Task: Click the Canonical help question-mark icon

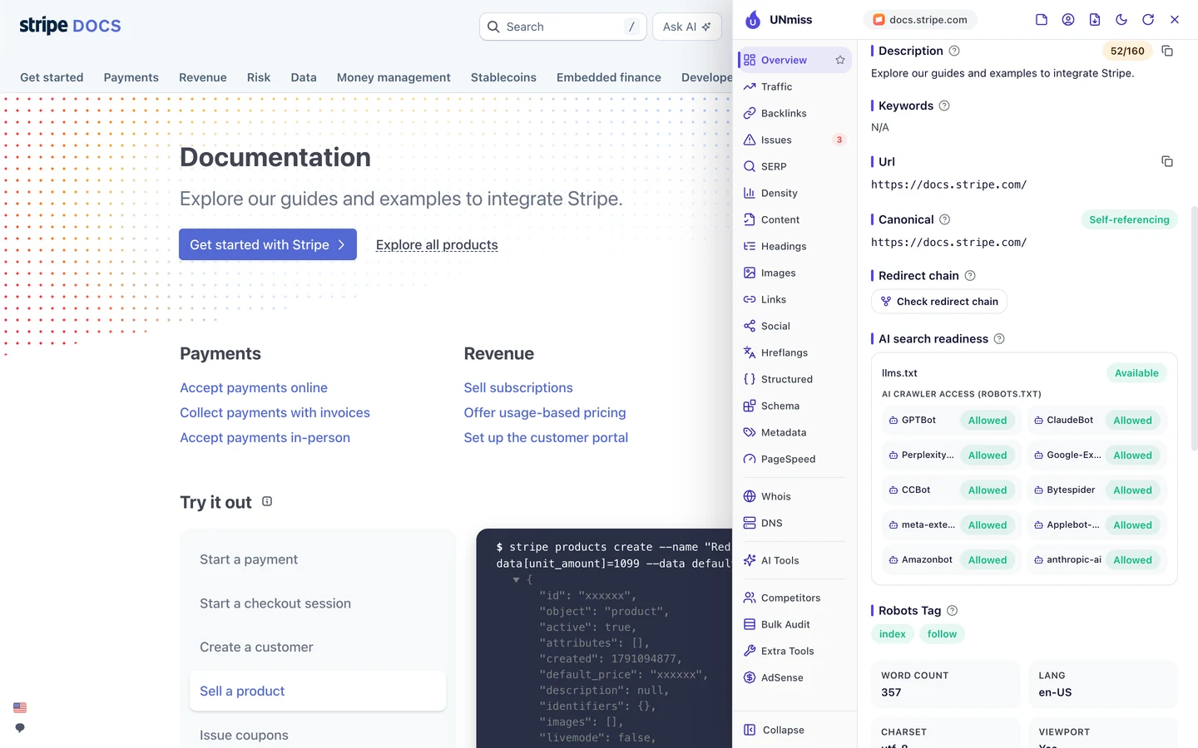Action: 945,219
